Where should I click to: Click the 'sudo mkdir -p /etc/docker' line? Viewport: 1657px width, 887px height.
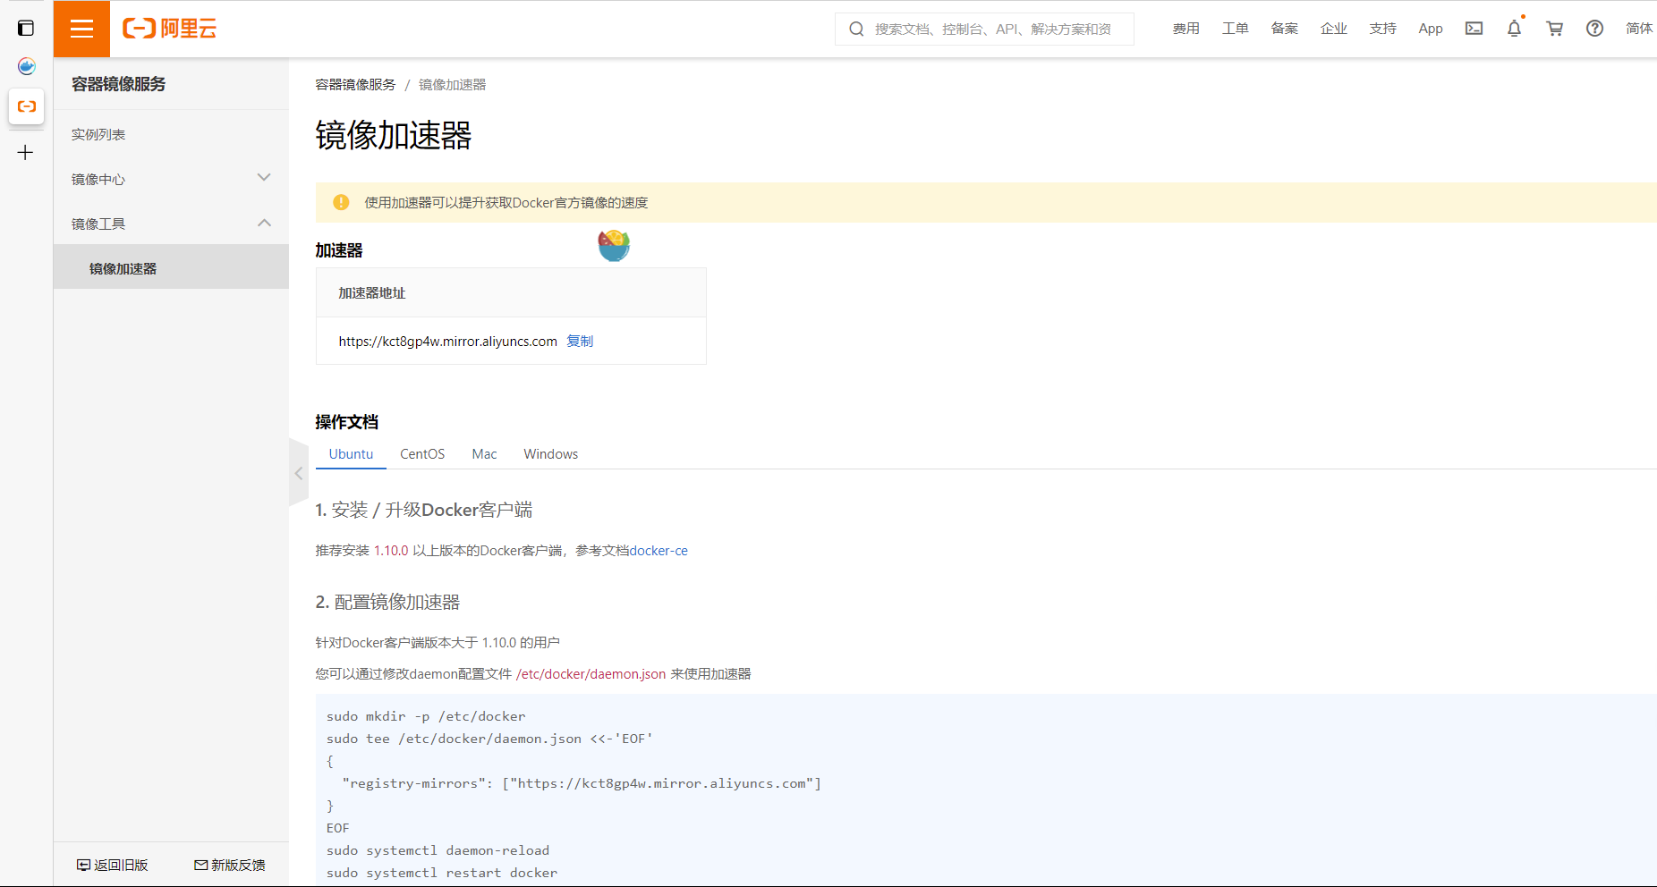point(426,716)
